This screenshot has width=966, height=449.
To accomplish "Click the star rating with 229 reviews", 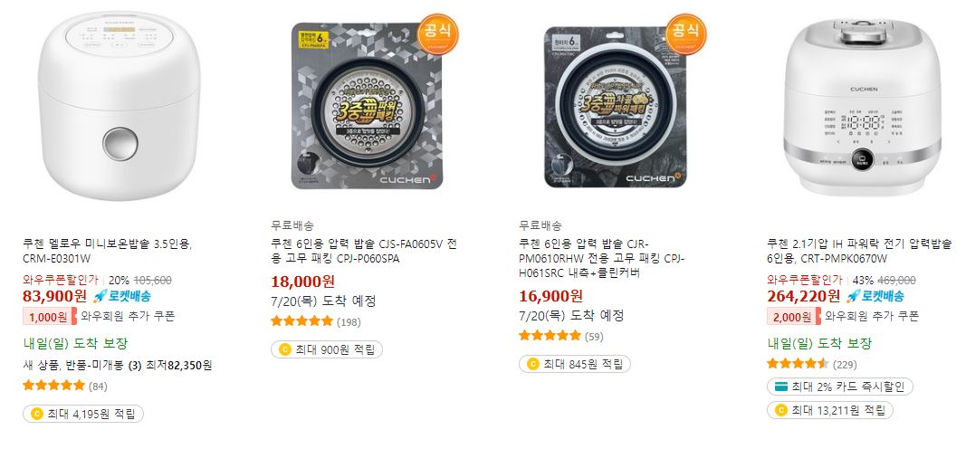I will point(798,364).
